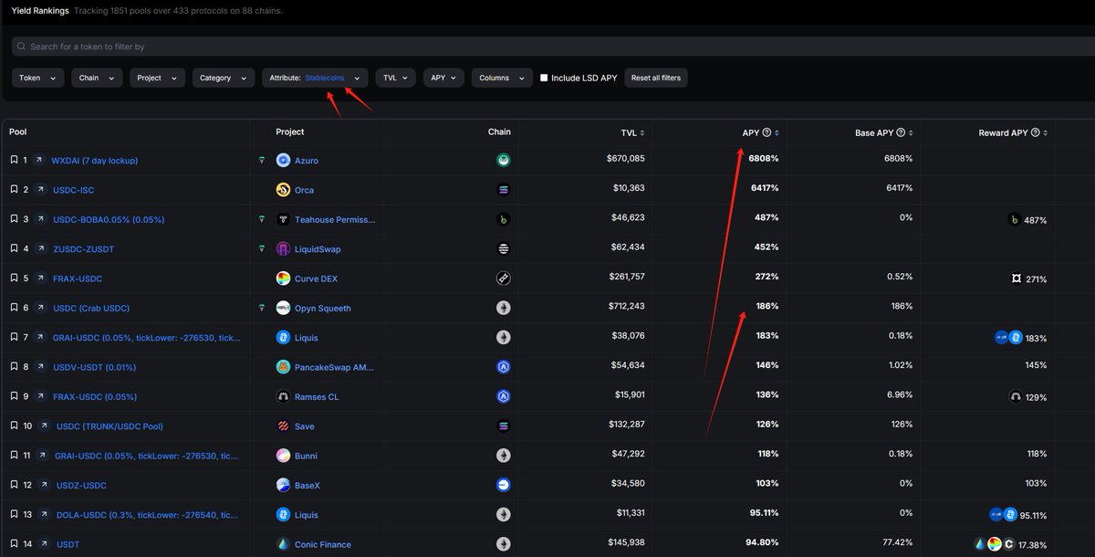Toggle the Include LSD APY checkbox
1095x557 pixels.
[544, 78]
